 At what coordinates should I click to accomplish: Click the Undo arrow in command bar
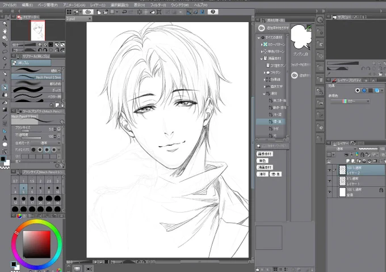124,12
